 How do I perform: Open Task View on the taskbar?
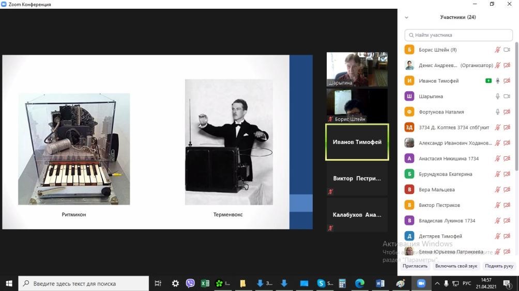(x=158, y=283)
